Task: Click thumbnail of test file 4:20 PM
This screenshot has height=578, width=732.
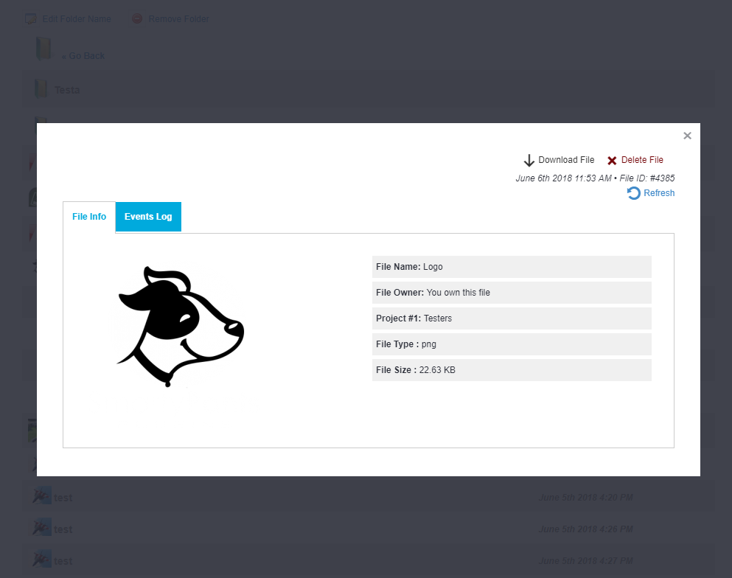Action: pos(42,495)
